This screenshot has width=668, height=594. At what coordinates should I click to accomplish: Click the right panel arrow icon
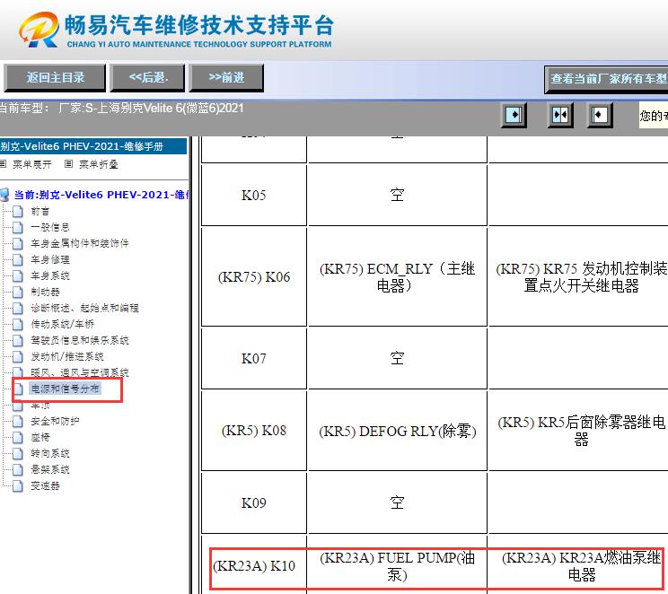tap(600, 115)
